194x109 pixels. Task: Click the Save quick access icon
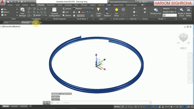(x=15, y=2)
